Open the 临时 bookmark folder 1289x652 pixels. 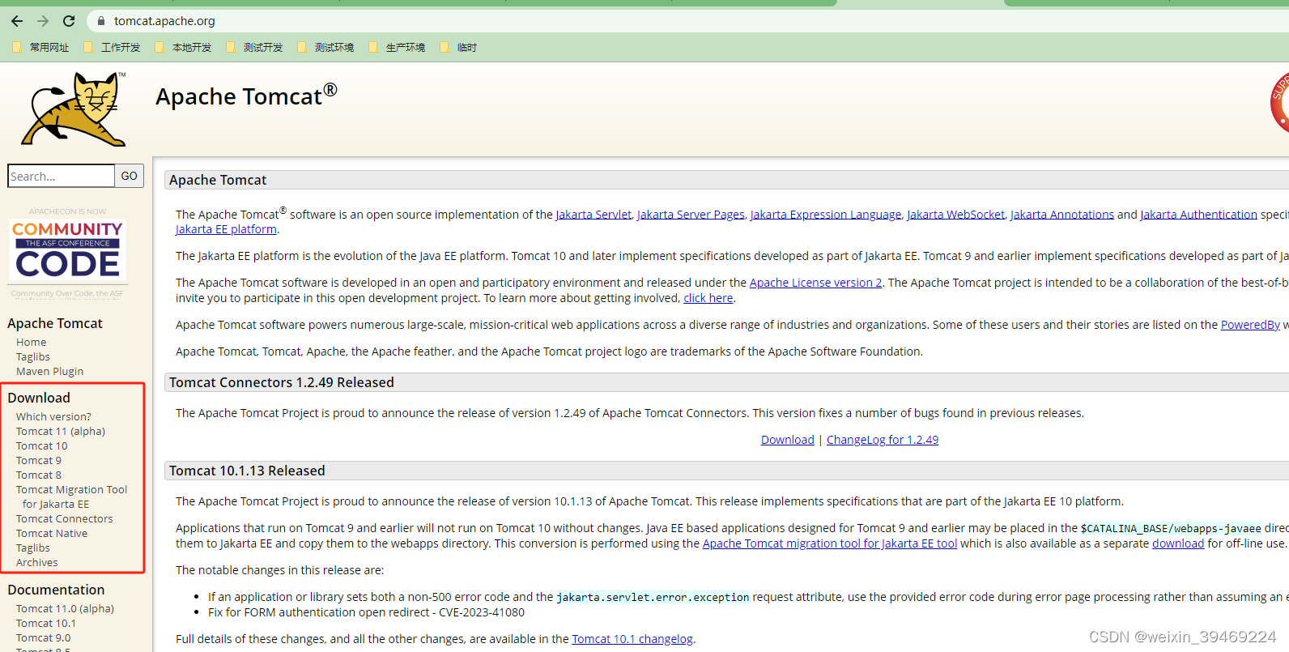[458, 48]
